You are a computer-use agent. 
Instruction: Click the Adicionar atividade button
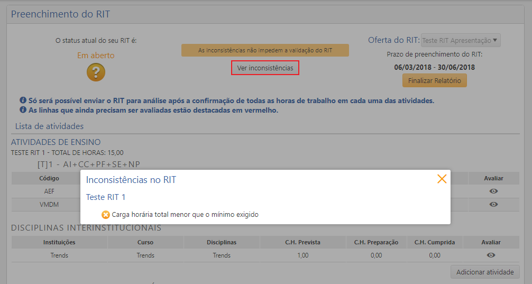(x=485, y=272)
